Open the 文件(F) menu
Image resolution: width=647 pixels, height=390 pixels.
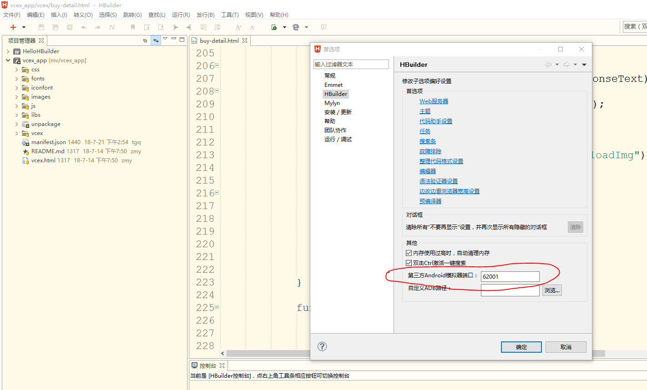coord(12,15)
